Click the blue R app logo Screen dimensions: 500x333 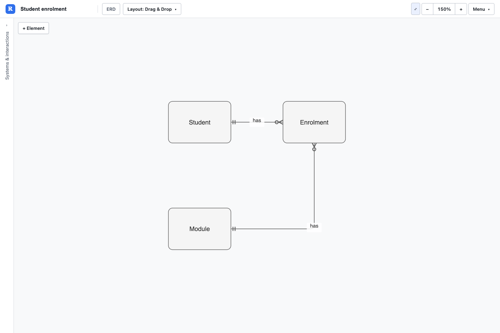point(10,9)
